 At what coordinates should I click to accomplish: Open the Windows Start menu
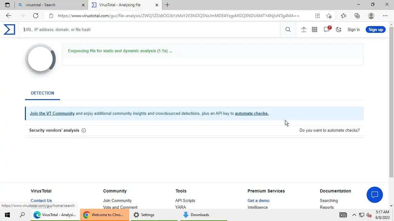coord(7,215)
